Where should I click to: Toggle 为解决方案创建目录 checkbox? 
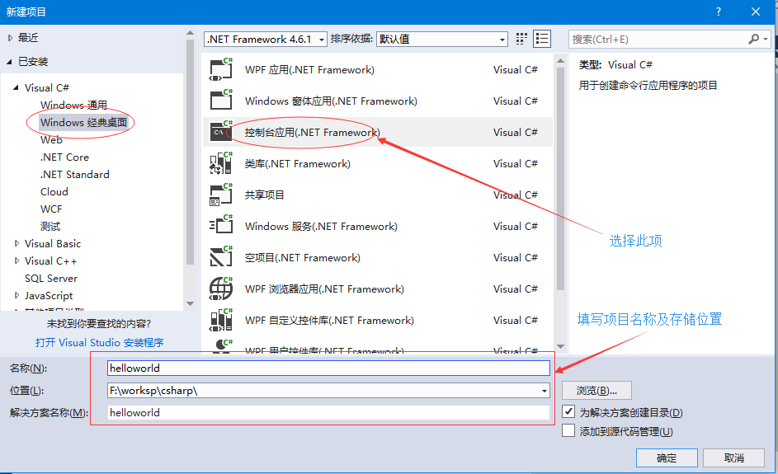(x=568, y=411)
